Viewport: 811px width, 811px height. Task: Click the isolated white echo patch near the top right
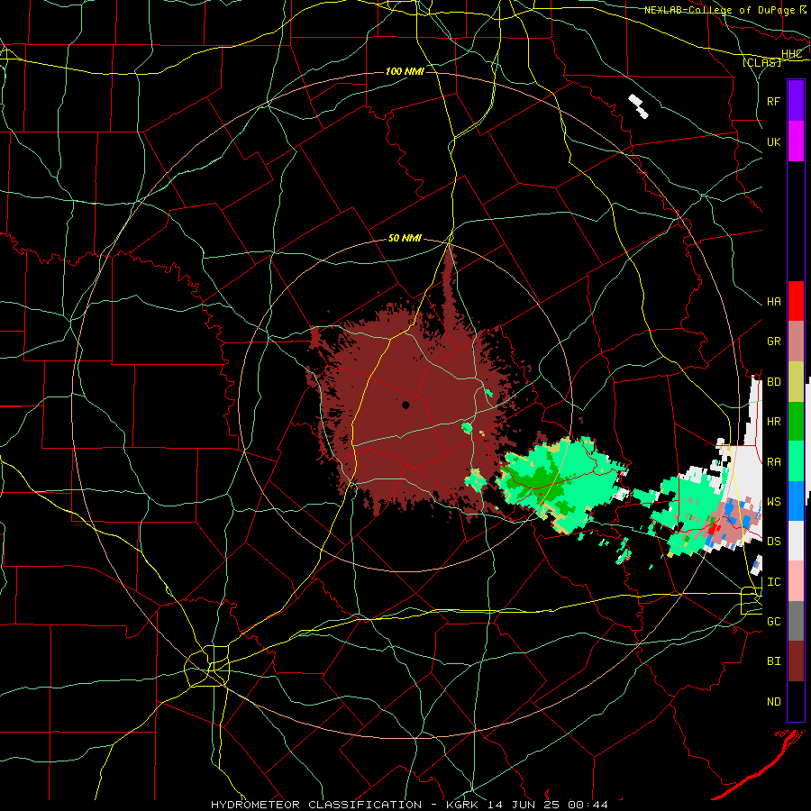click(x=638, y=106)
